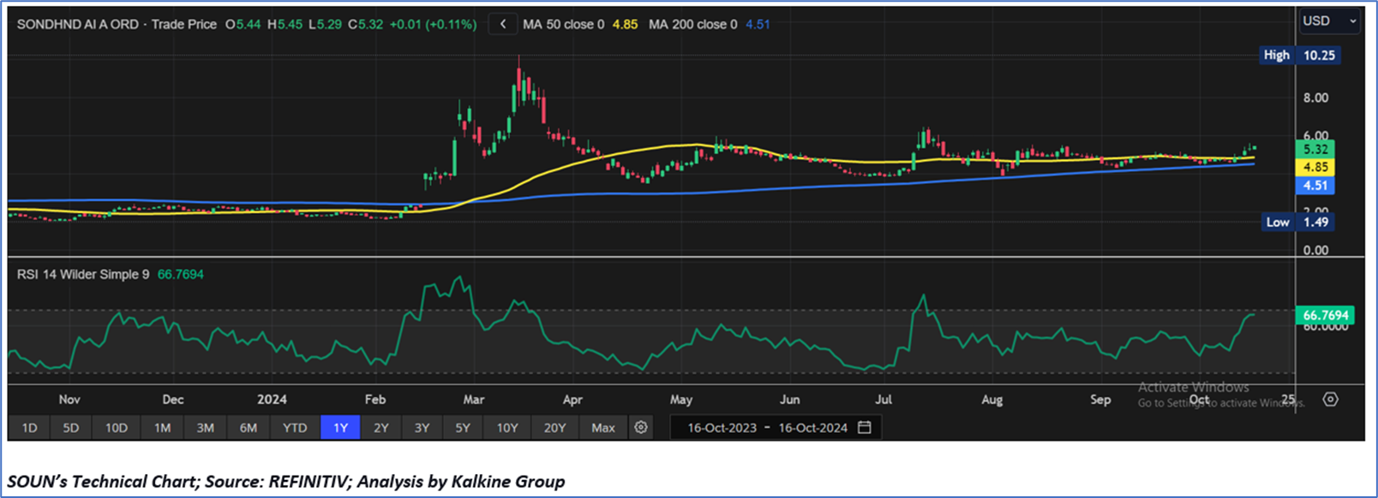Choose the 10Y time range
The image size is (1378, 498).
(507, 427)
